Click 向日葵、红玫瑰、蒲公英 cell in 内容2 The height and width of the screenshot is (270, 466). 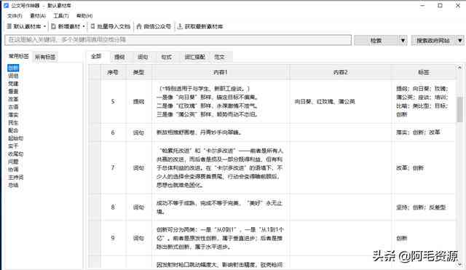pyautogui.click(x=341, y=102)
